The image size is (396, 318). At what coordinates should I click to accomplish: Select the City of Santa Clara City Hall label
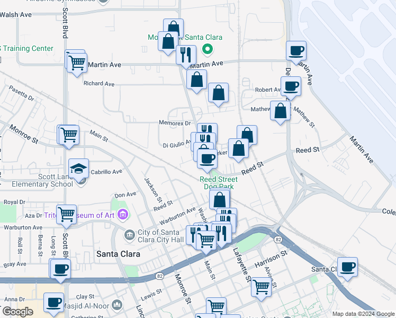pos(160,236)
